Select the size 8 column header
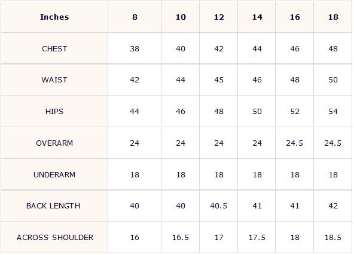Screen dimensions: 354x255 [135, 17]
